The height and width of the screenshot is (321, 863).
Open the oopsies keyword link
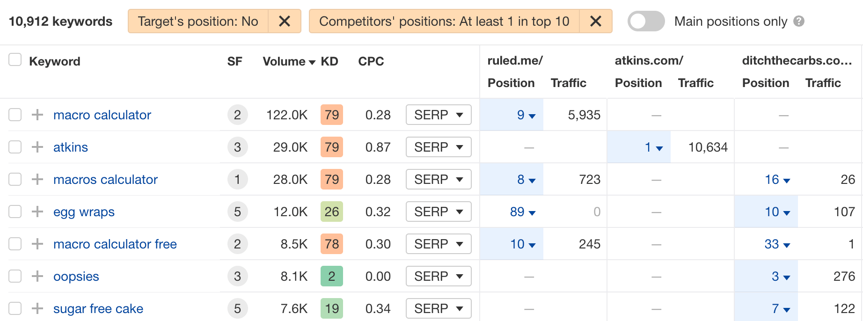[76, 276]
